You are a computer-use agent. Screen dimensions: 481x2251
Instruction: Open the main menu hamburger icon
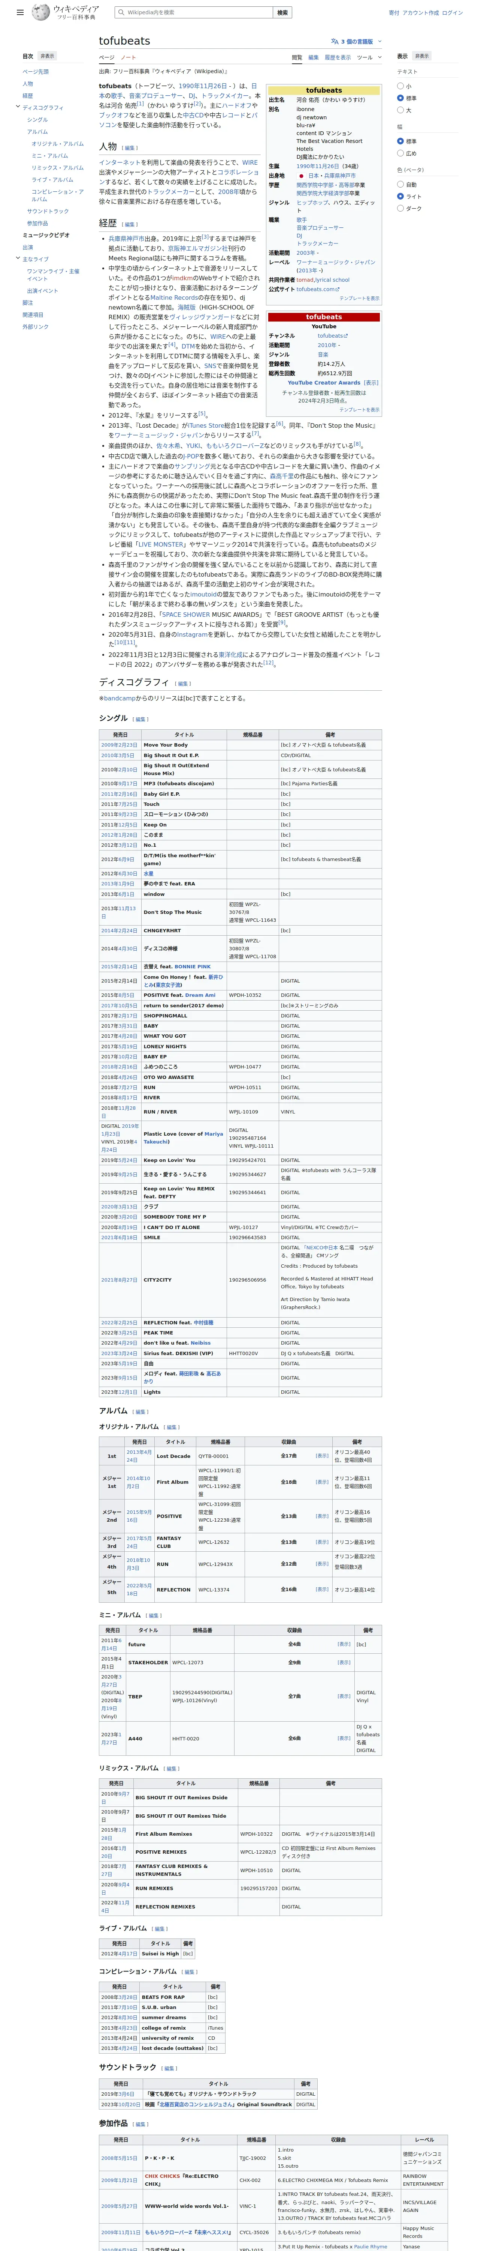[20, 12]
